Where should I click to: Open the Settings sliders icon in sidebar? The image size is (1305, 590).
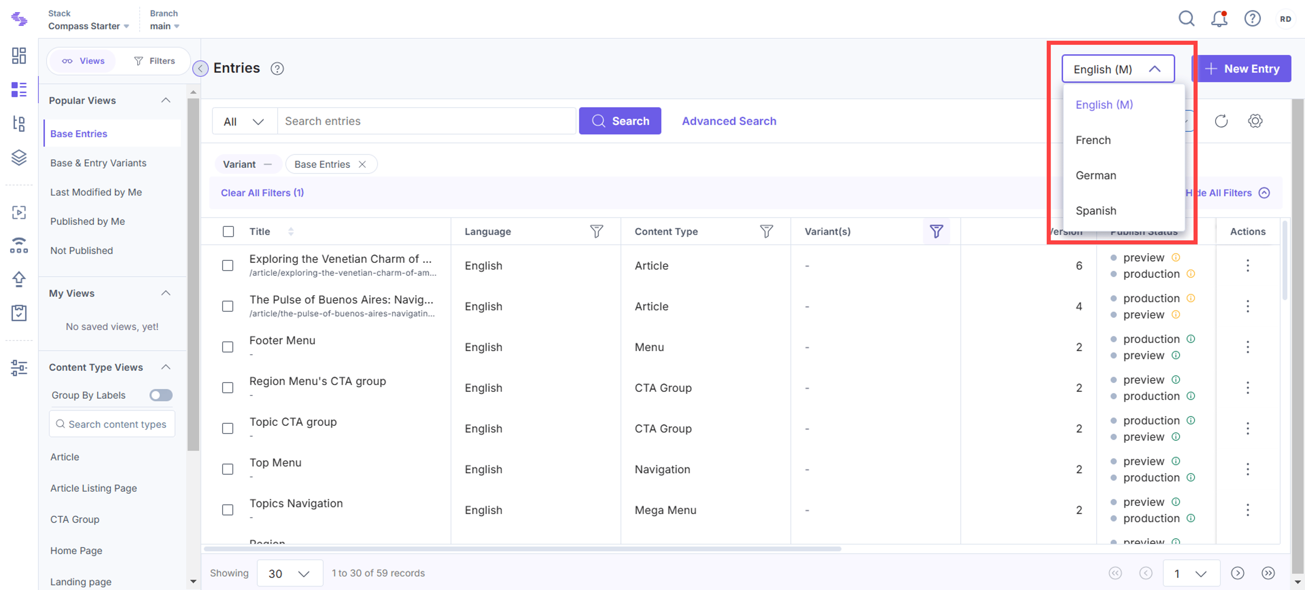coord(19,367)
